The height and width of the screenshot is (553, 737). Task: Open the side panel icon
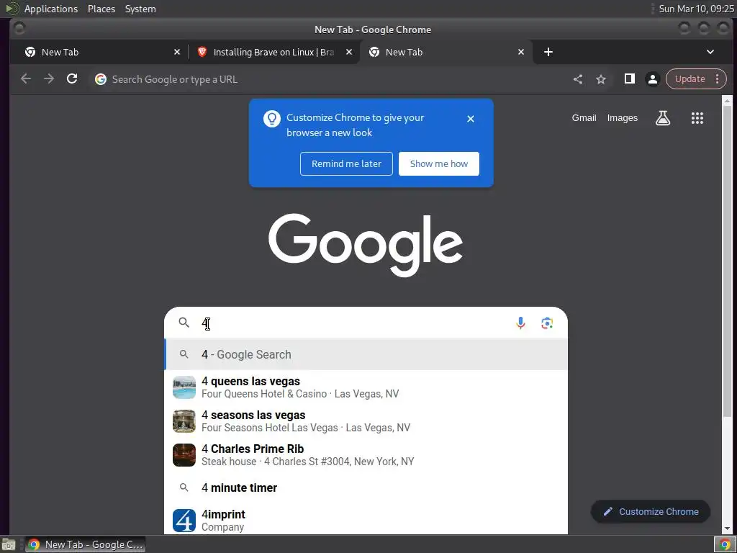coord(629,79)
